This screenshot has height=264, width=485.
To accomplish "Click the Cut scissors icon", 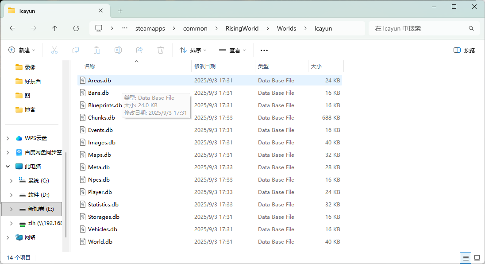I will coord(54,50).
